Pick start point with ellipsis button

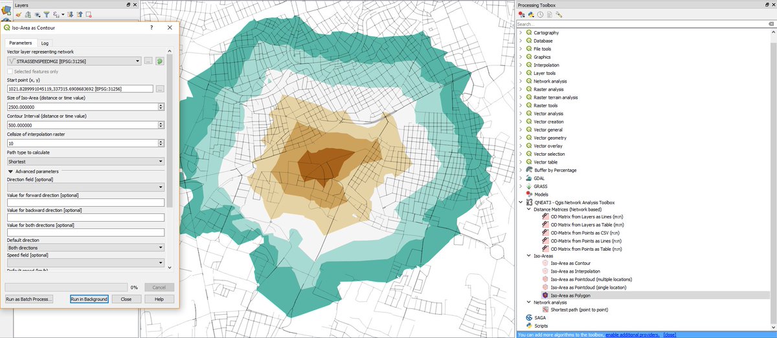[160, 89]
